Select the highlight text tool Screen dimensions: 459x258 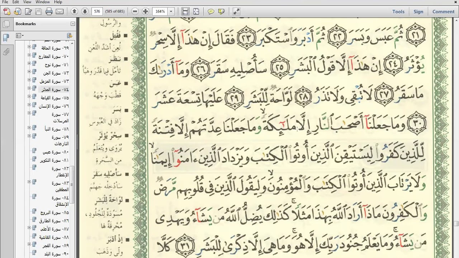222,11
